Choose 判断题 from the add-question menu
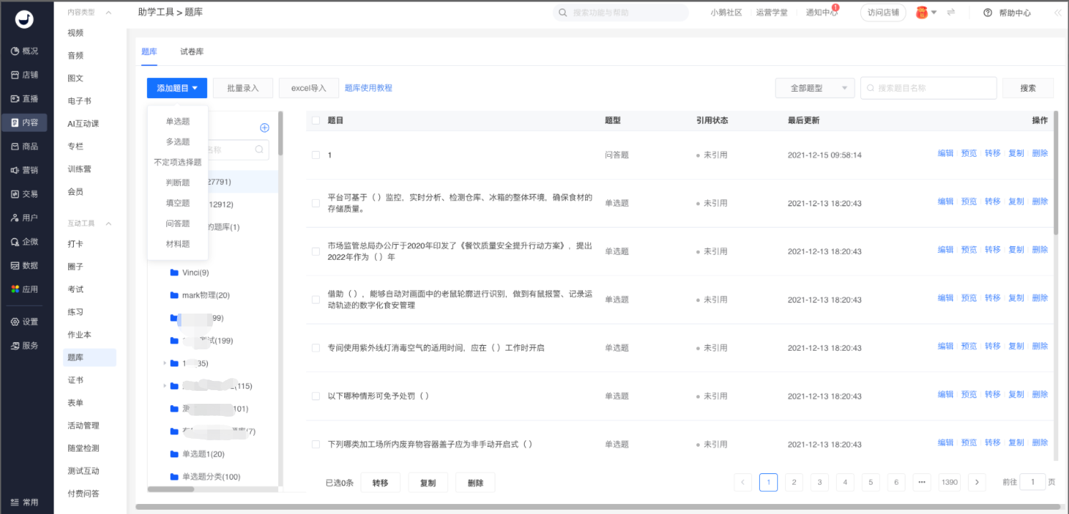This screenshot has width=1069, height=514. coord(178,183)
